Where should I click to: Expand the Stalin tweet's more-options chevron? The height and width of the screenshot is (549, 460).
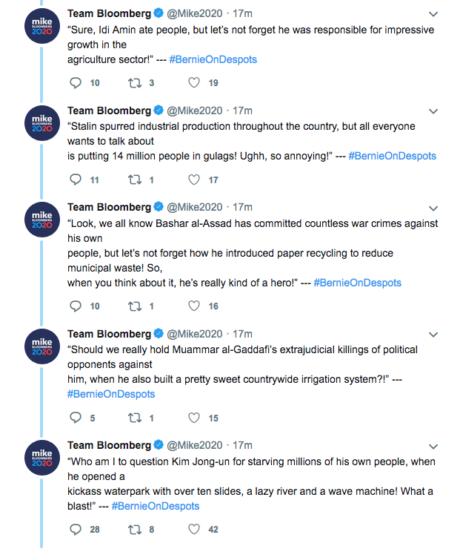click(x=433, y=111)
